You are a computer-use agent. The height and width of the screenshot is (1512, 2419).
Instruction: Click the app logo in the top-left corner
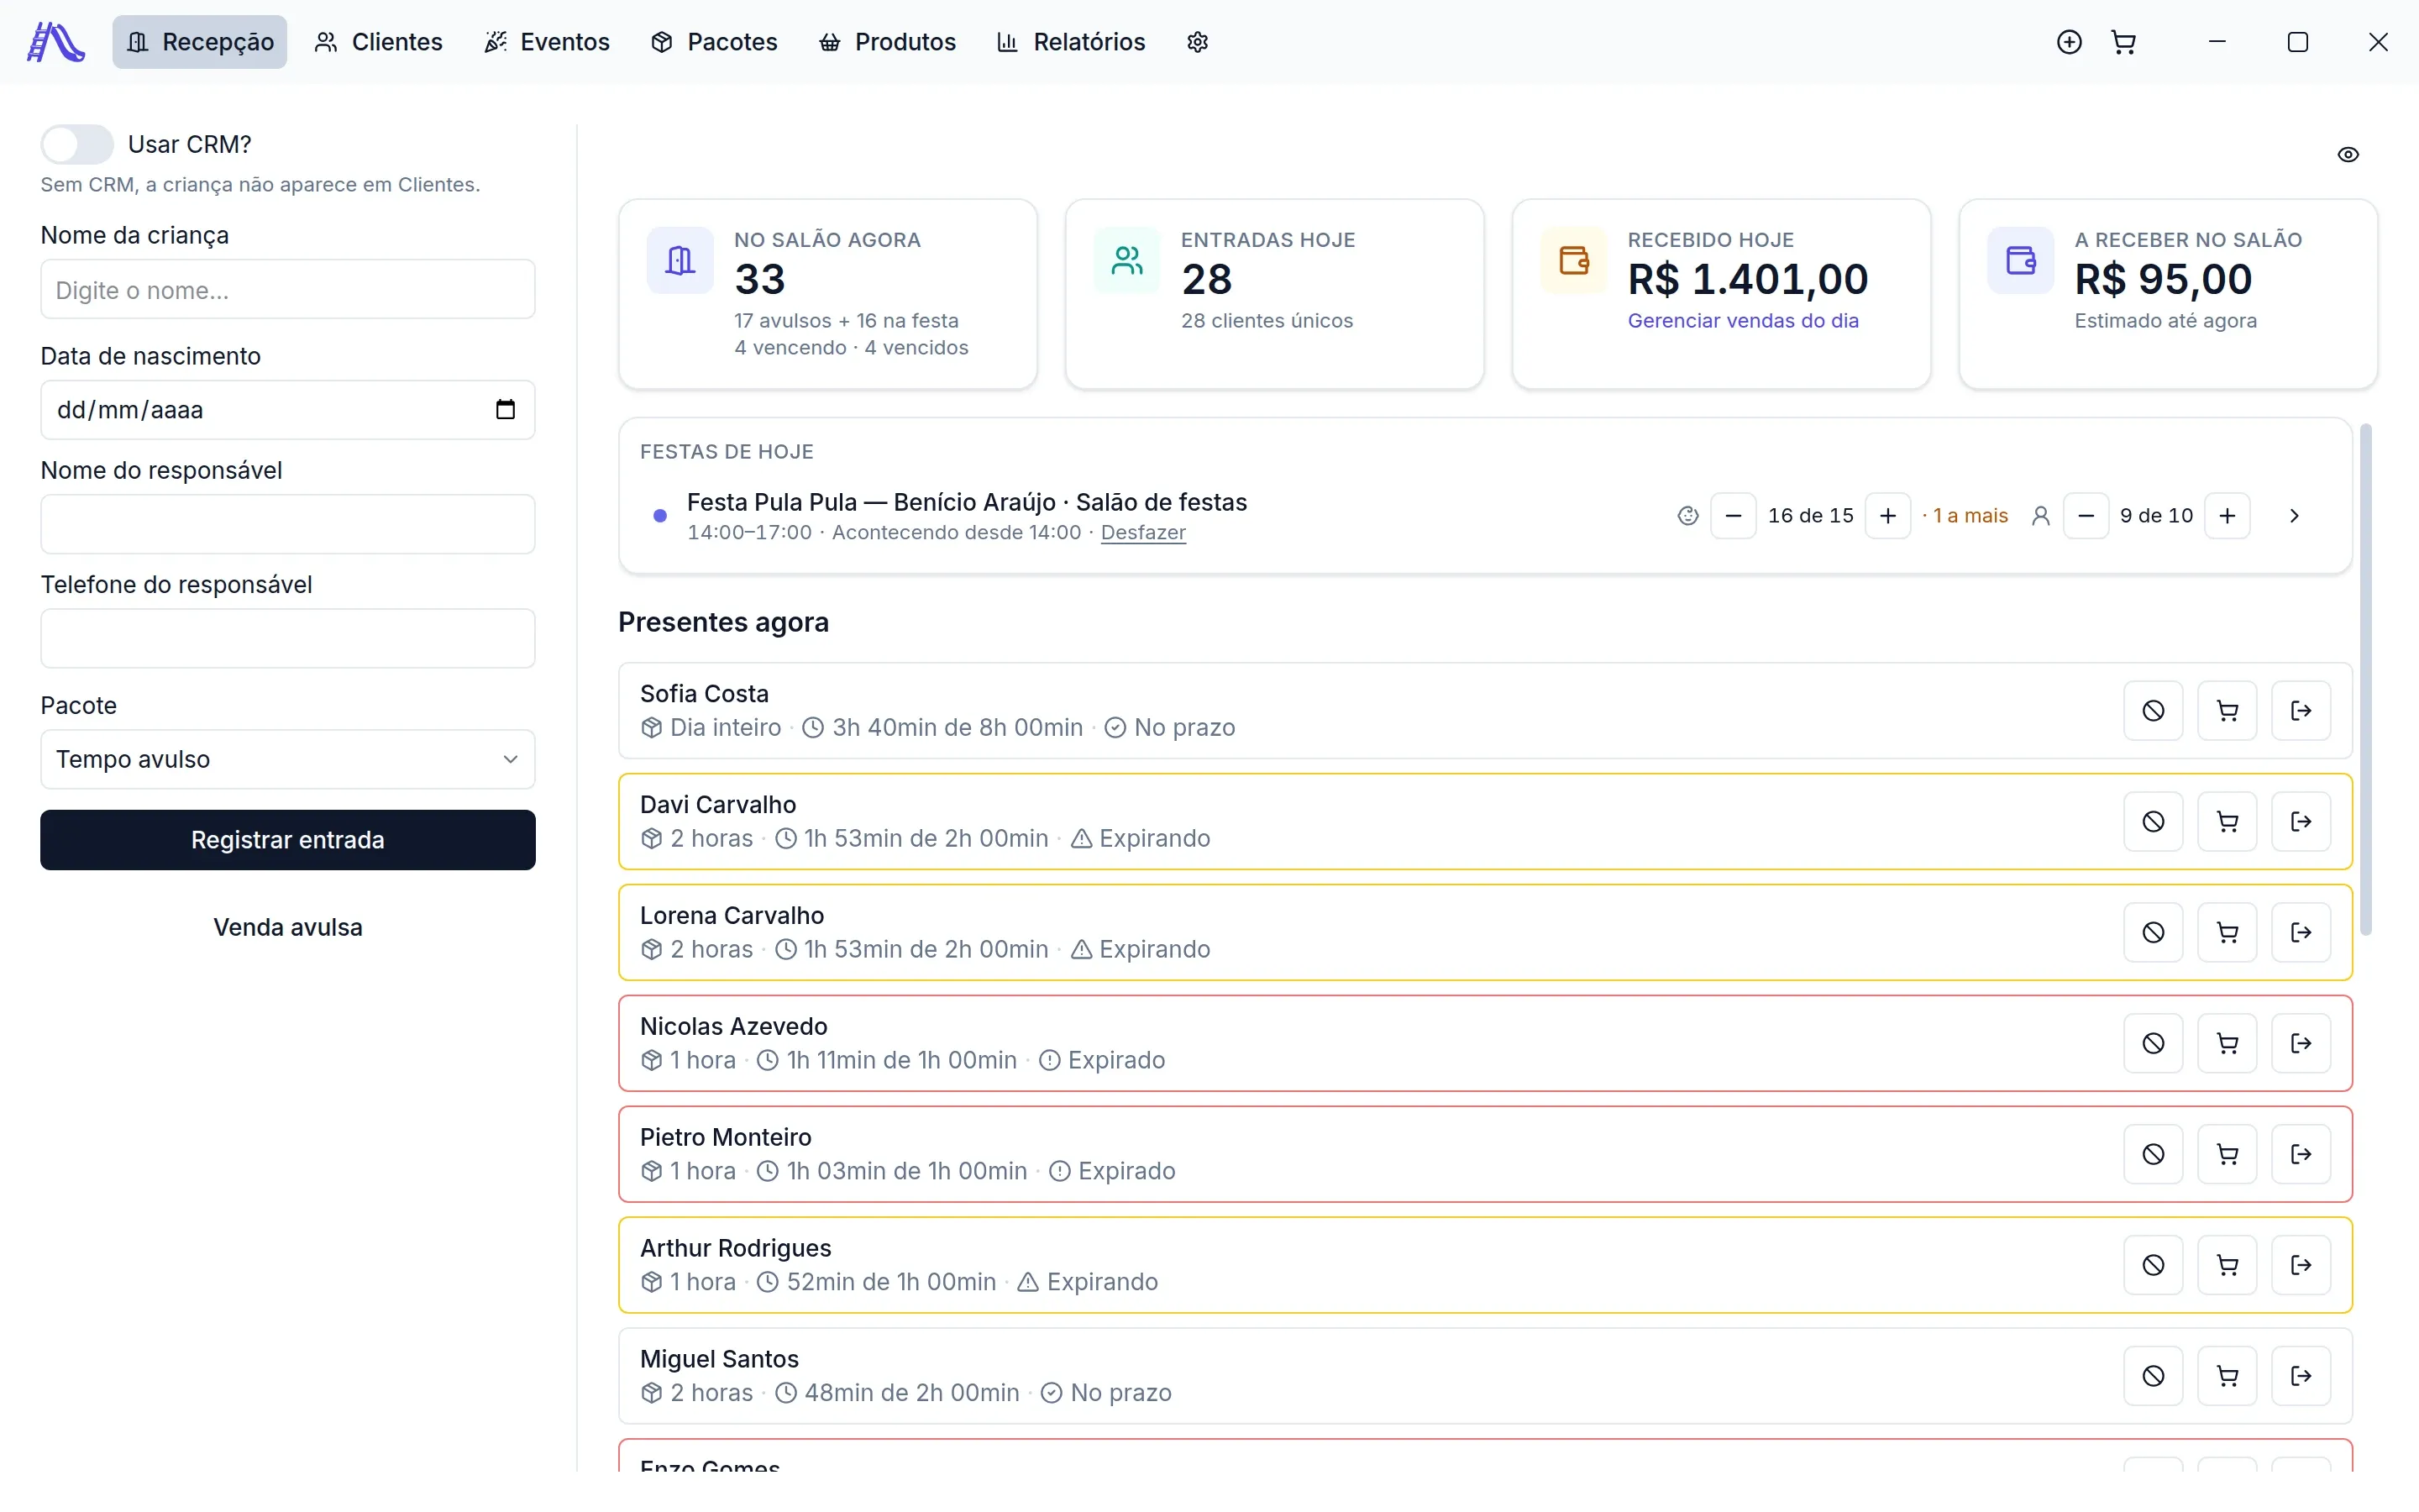(x=56, y=42)
